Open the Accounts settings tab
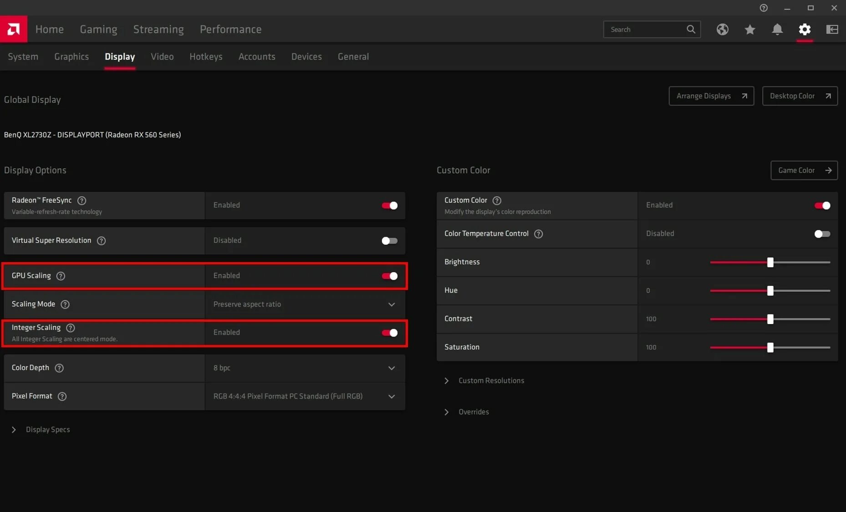 257,57
